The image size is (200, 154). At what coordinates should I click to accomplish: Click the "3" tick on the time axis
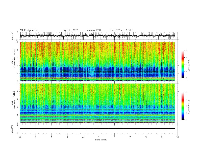coord(67,137)
